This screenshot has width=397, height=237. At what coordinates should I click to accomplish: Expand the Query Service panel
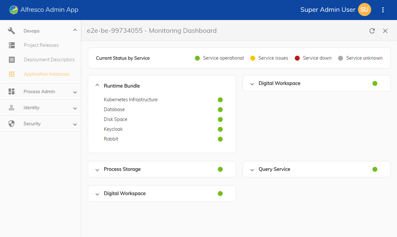[x=252, y=169]
